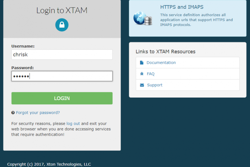The image size is (250, 167).
Task: Click the globe and database service icon
Action: click(x=143, y=18)
